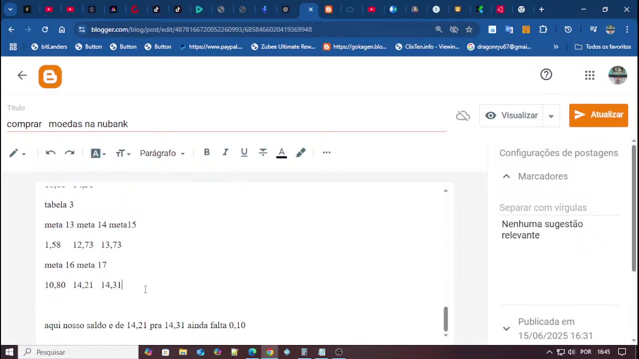Click the 'tabela 3' text line
The height and width of the screenshot is (359, 639).
click(59, 205)
